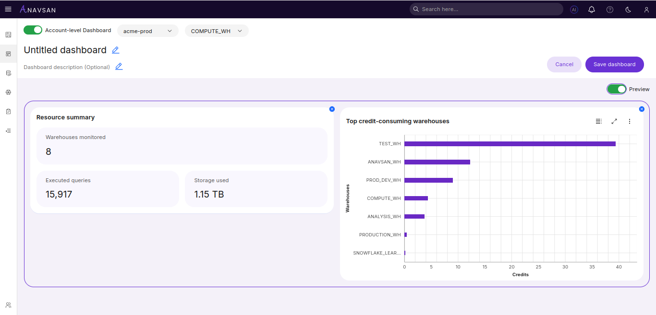Select the clipboard checklist sidebar item

coord(8,111)
